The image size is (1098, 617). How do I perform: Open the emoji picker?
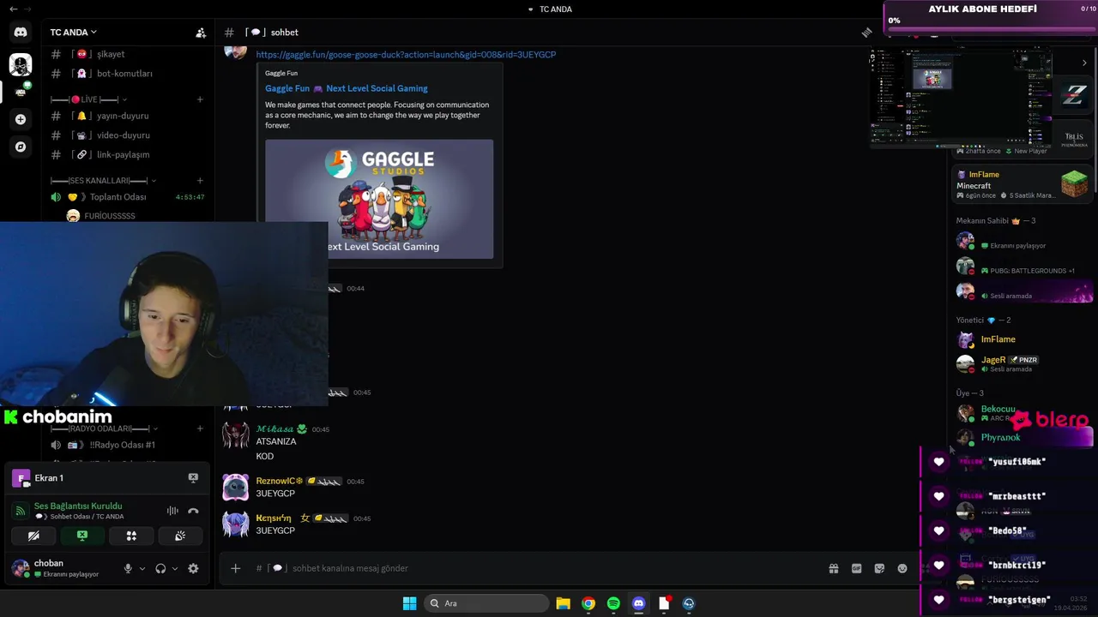point(902,568)
